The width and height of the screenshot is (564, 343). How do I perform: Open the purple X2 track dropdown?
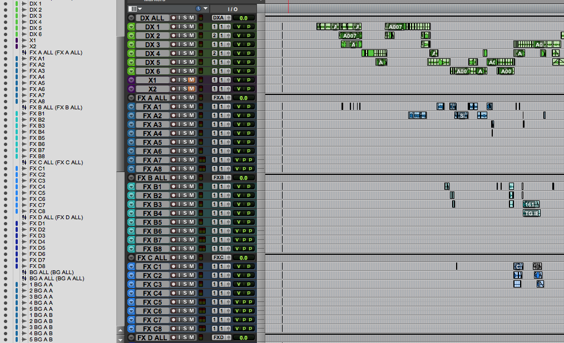131,89
